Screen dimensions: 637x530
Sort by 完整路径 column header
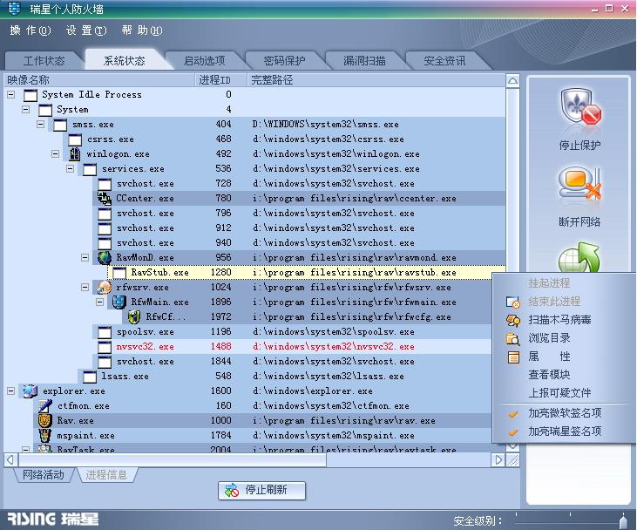pos(376,80)
